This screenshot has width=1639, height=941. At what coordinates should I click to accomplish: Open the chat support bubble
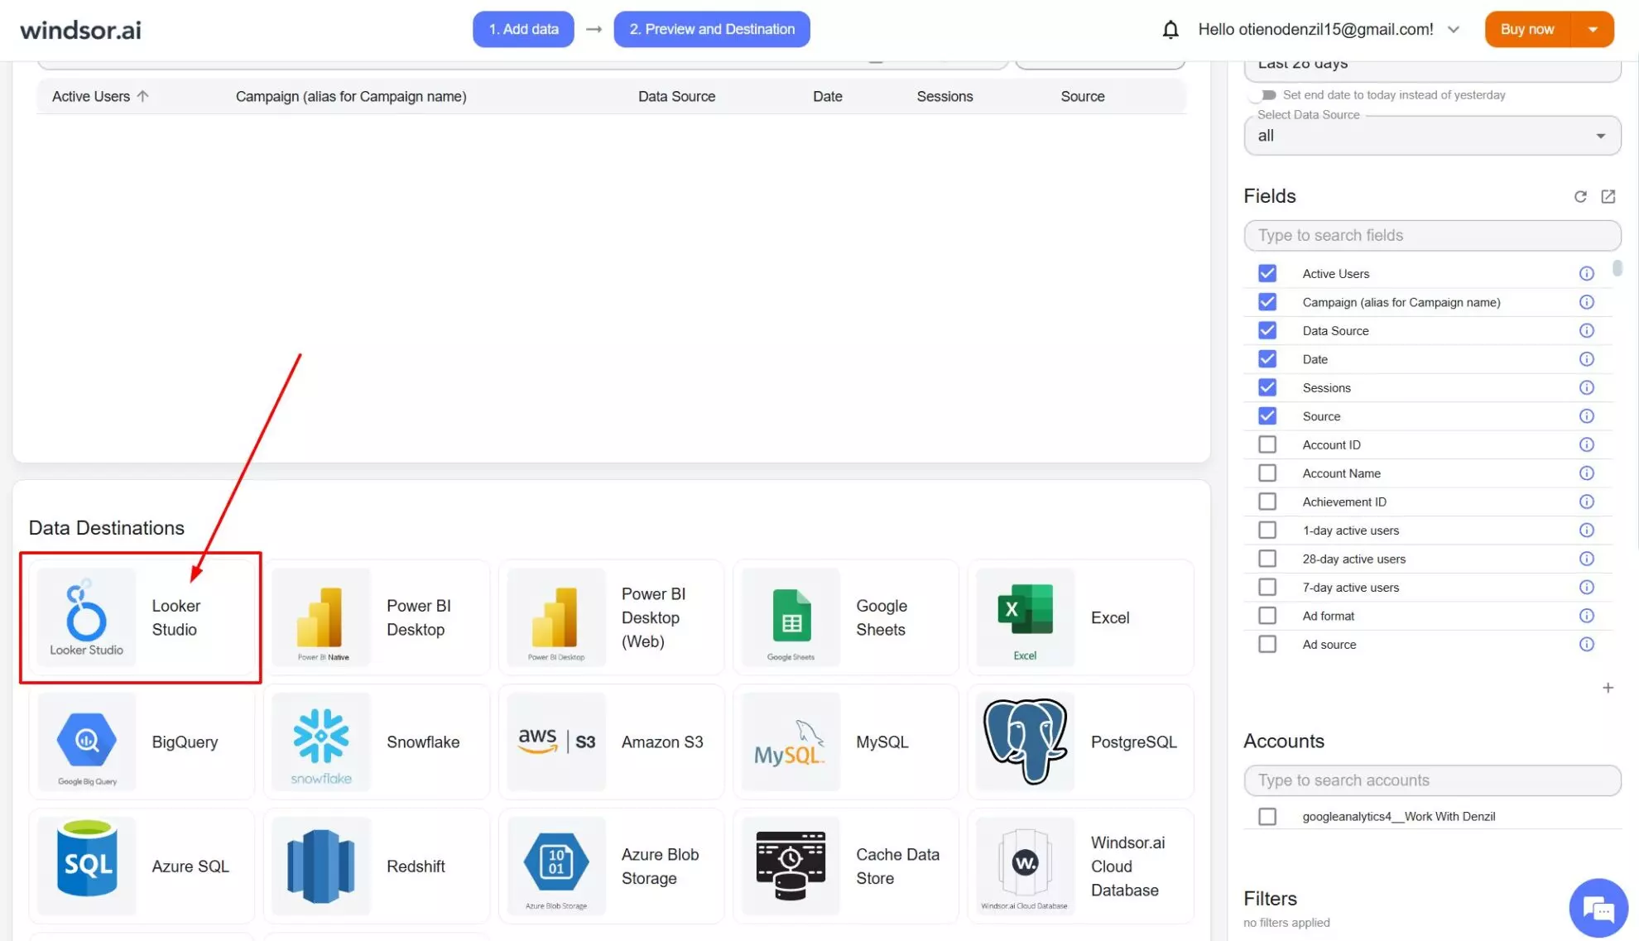point(1598,908)
